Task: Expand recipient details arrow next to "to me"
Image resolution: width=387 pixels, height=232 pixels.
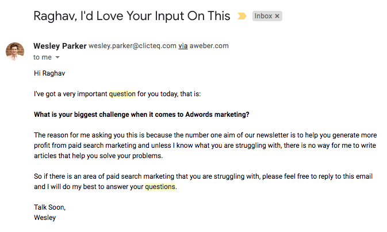Action: click(x=58, y=57)
